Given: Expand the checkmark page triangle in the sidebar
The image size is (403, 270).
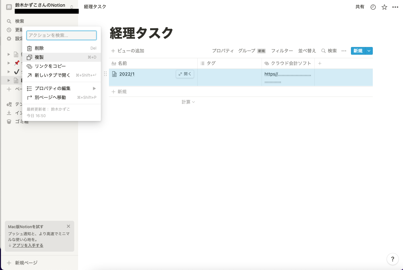Looking at the screenshot, I should click(9, 71).
